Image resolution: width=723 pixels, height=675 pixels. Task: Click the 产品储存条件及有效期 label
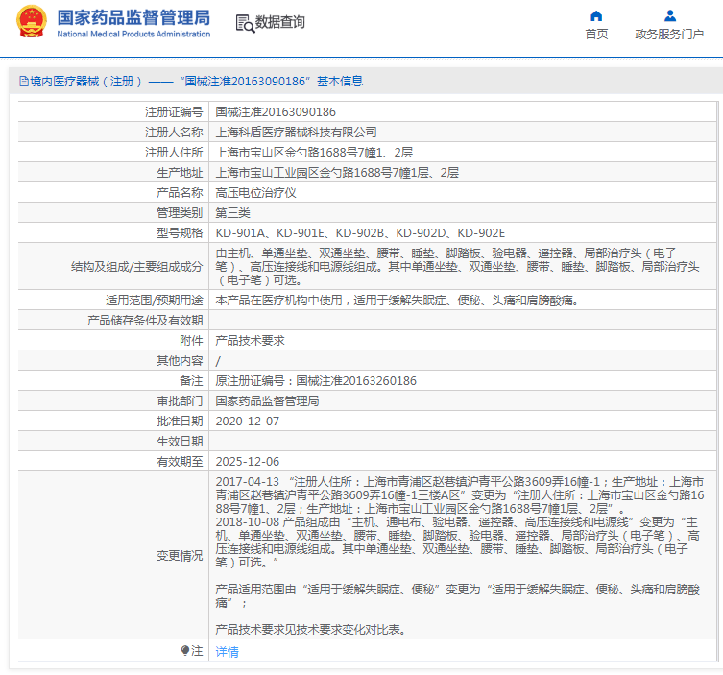click(x=145, y=321)
